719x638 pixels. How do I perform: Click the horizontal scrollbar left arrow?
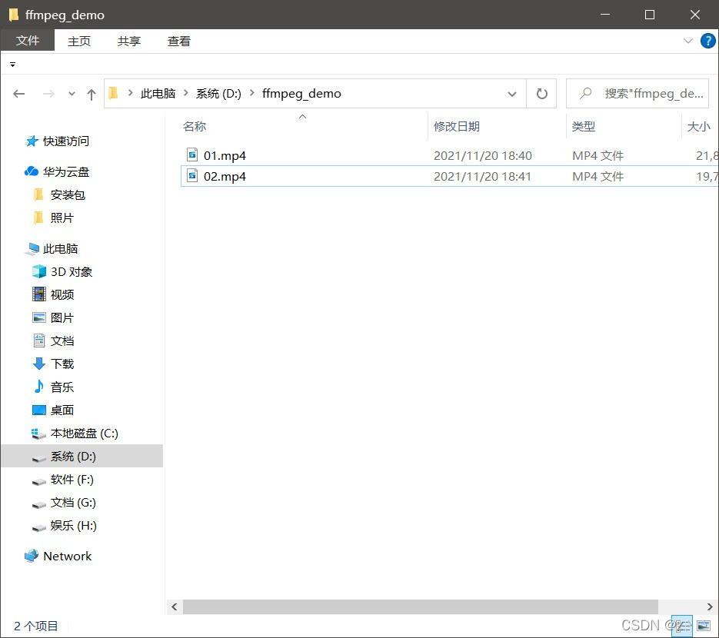(175, 606)
